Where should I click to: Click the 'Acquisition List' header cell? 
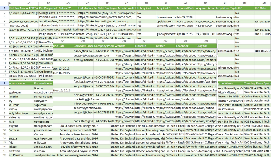coord(127,8)
